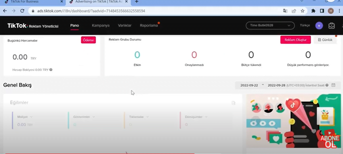Click the Reklam Grubu Durumu label
The image size is (343, 154).
tap(125, 39)
